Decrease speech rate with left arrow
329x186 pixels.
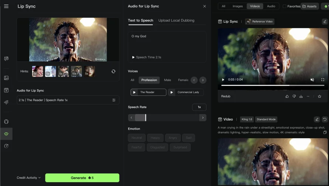click(132, 118)
